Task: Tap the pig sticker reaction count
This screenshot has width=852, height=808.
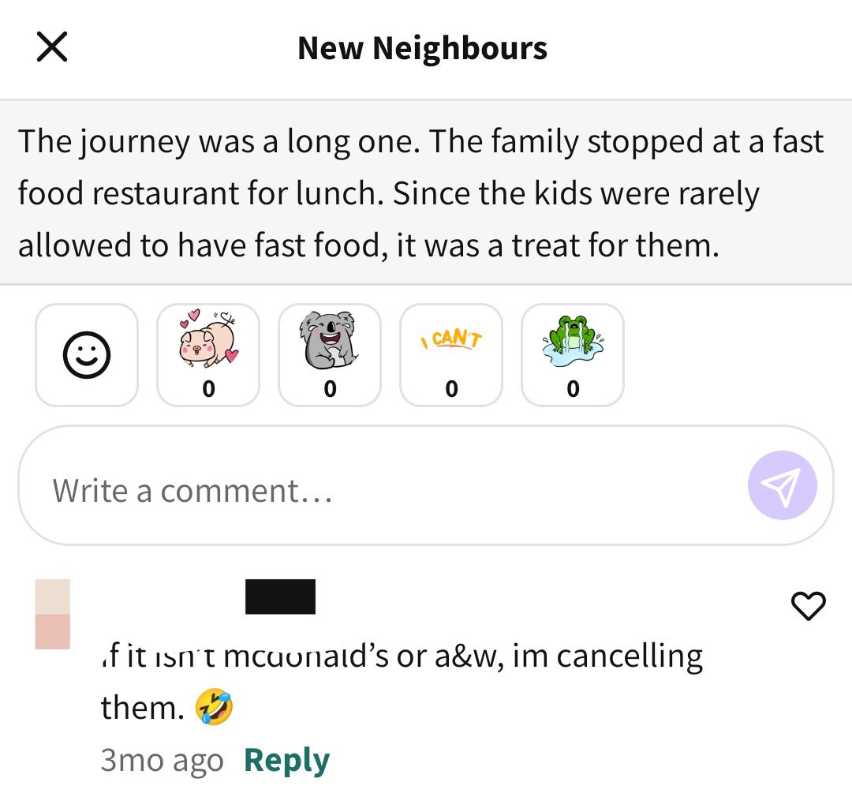Action: coord(208,388)
